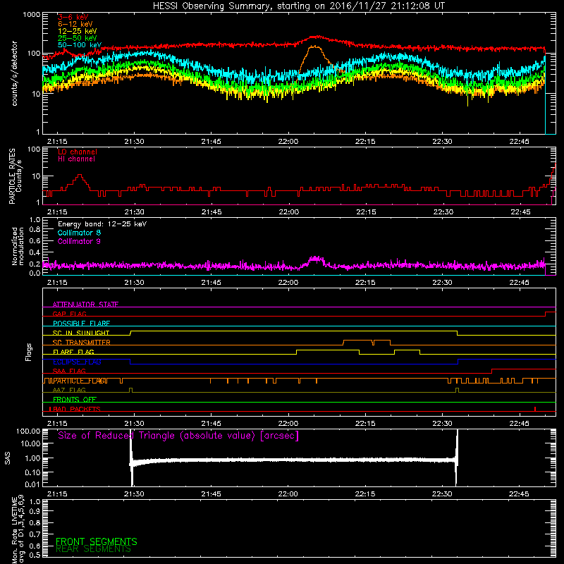
Task: Click the ATTENUATOR STATE flag label
Action: pos(85,305)
